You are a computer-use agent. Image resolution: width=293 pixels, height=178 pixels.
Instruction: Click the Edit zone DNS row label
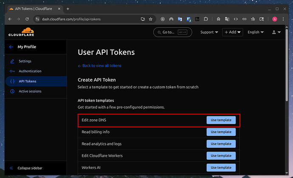(x=94, y=120)
